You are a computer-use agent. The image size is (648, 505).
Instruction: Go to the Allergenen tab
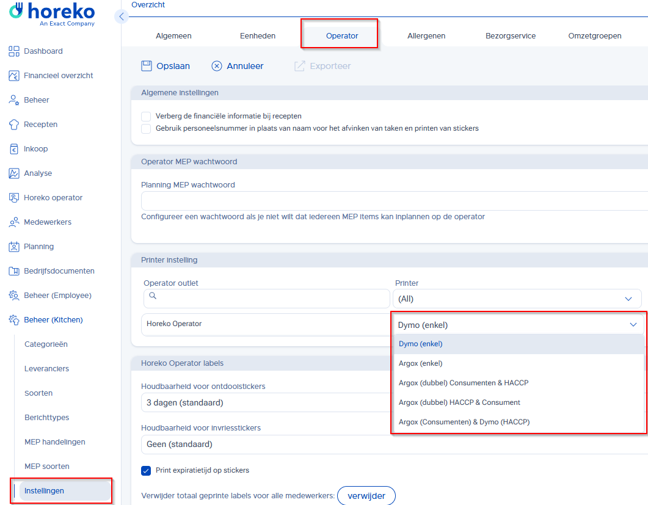coord(426,36)
